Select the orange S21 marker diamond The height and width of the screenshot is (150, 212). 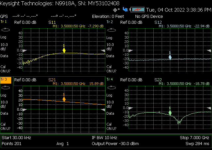click(x=64, y=99)
